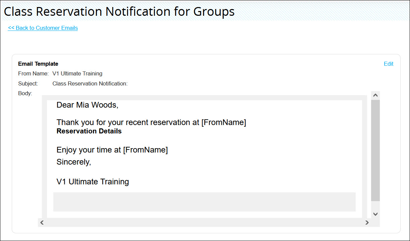Click the 'Body:' field label
410x241 pixels.
click(25, 93)
